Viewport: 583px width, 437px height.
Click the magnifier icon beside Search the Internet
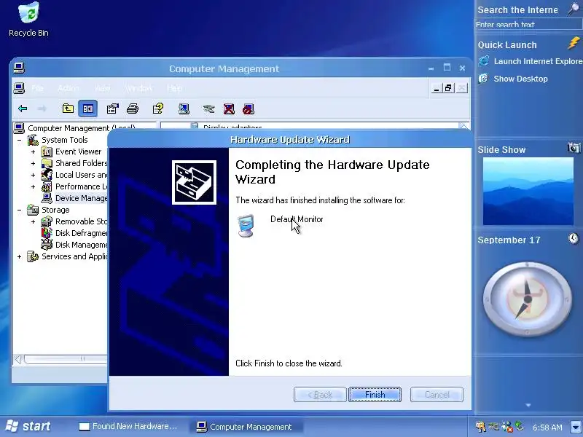pyautogui.click(x=574, y=9)
